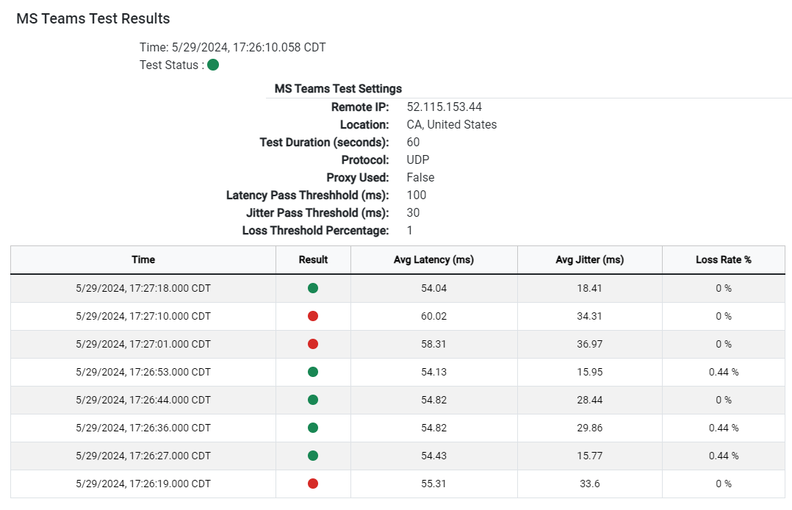The image size is (792, 510).
Task: Click the 36.97 average jitter value
Action: click(x=590, y=344)
